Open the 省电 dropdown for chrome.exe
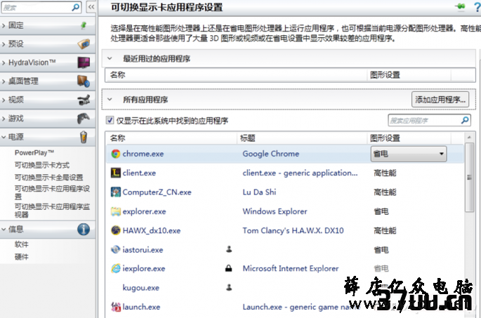 click(x=408, y=154)
